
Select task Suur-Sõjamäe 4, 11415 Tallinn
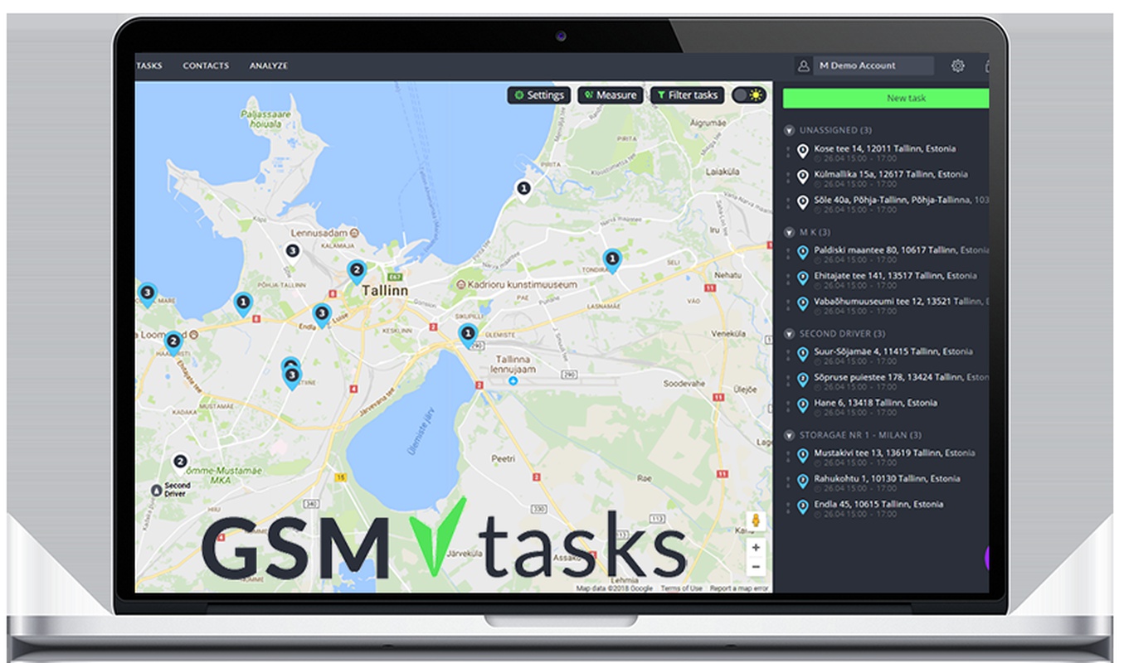pyautogui.click(x=893, y=351)
